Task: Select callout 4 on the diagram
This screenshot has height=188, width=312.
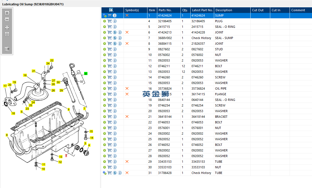Action: click(89, 145)
